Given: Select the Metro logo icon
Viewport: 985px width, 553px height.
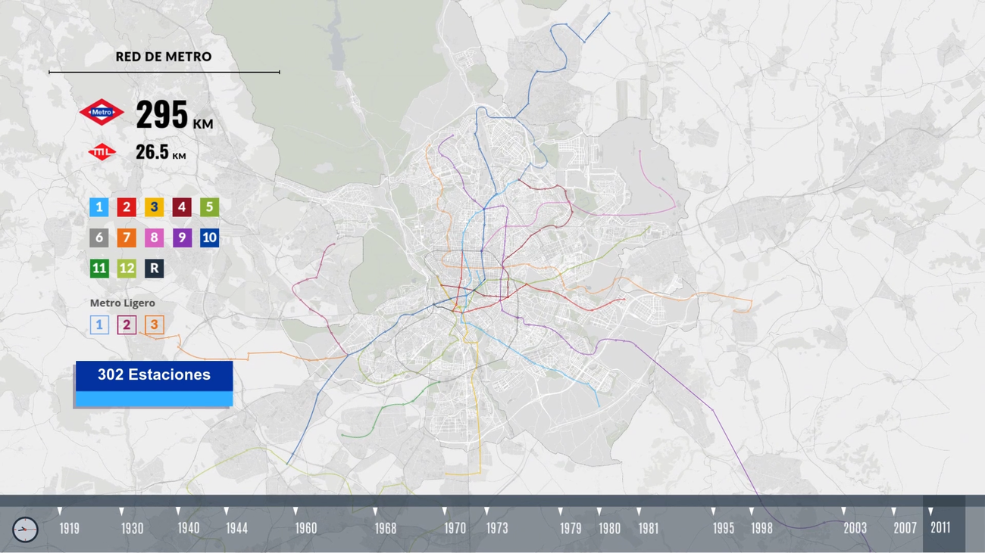Looking at the screenshot, I should point(101,111).
